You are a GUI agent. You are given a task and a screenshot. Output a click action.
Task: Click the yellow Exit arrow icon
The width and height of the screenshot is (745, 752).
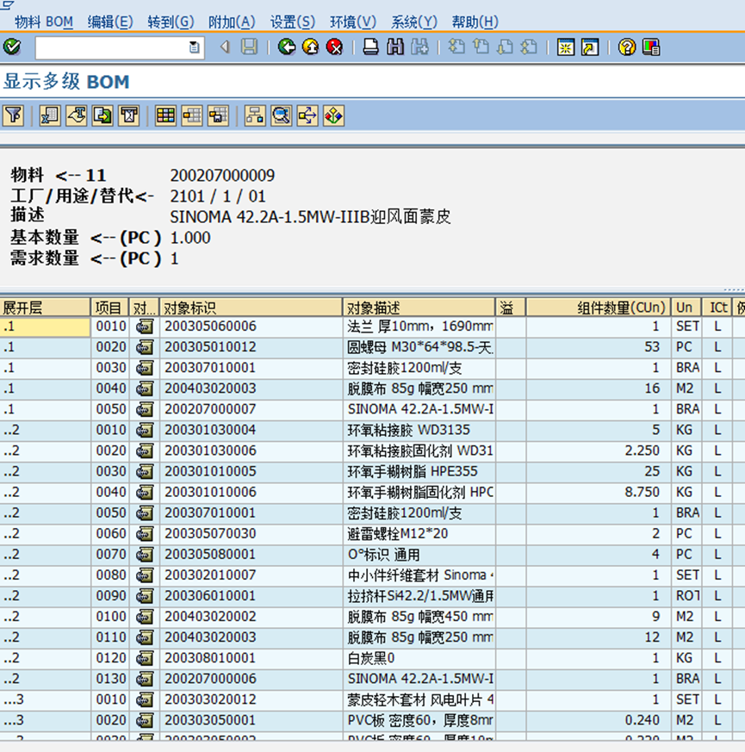pos(311,47)
